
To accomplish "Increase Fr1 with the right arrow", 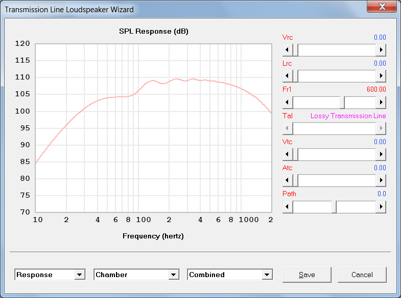I will (381, 102).
